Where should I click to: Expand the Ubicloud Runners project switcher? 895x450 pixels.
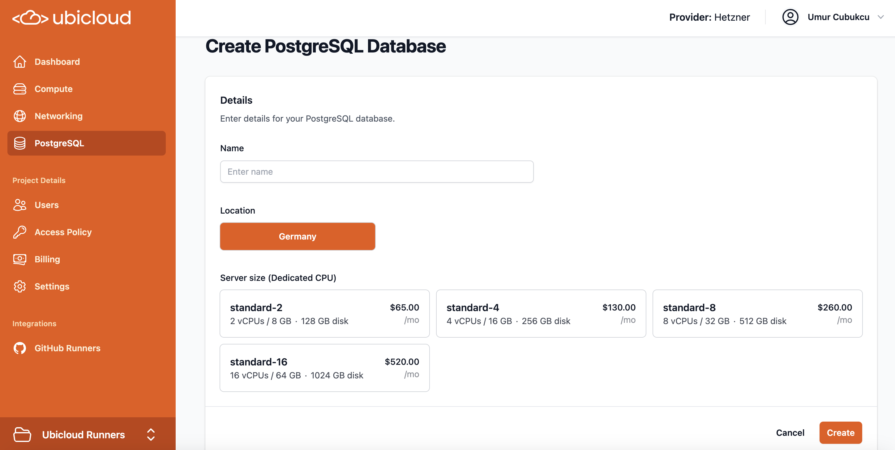click(x=151, y=434)
